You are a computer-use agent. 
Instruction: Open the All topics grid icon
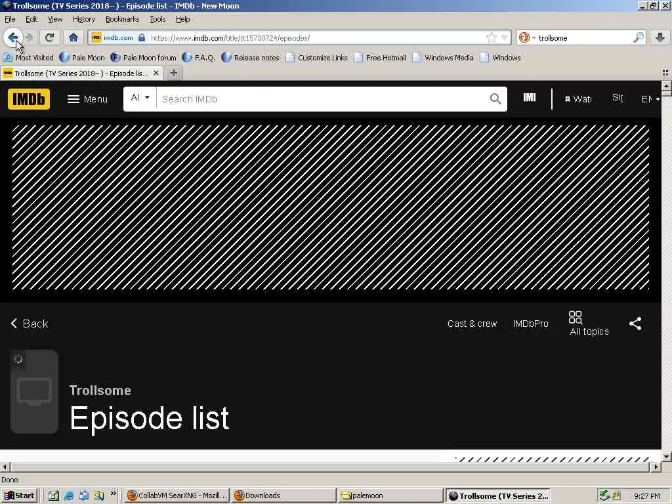(x=575, y=318)
